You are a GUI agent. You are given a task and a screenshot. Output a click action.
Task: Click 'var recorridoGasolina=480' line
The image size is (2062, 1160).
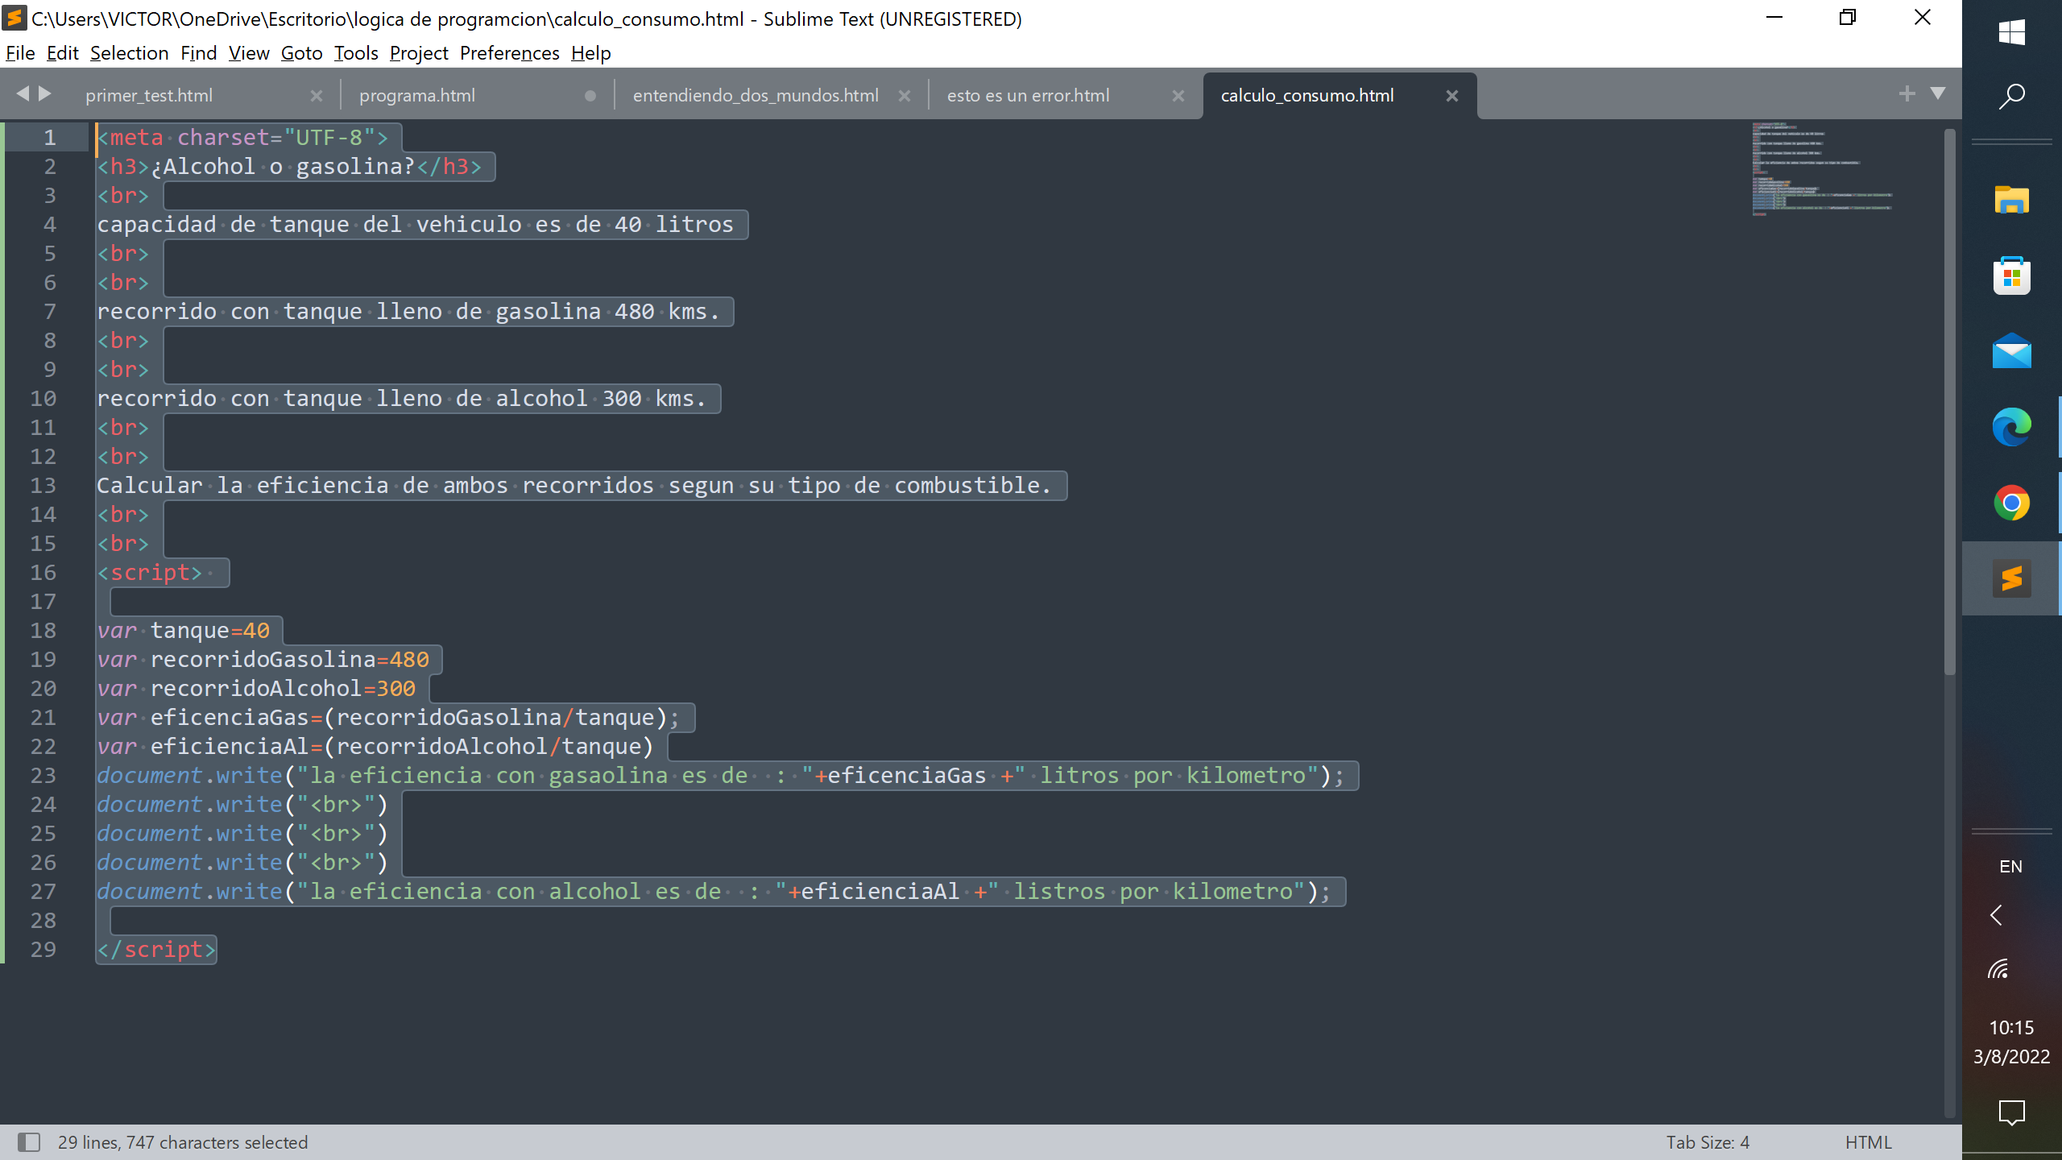263,660
